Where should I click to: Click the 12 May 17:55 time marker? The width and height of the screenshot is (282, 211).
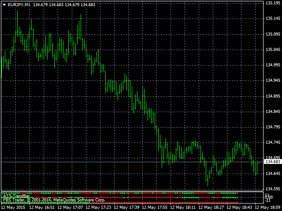156,207
